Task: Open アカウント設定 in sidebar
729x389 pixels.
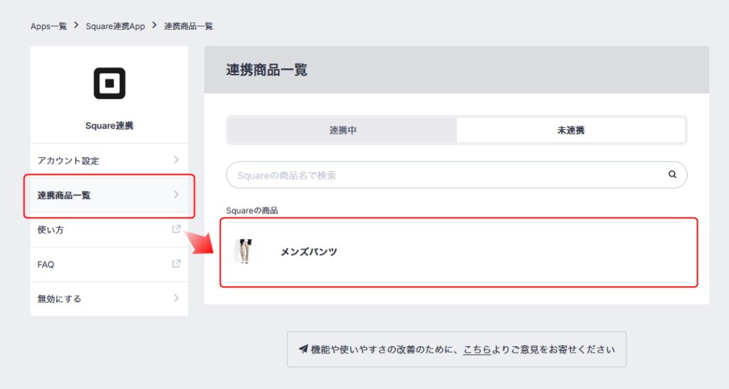Action: coord(109,161)
